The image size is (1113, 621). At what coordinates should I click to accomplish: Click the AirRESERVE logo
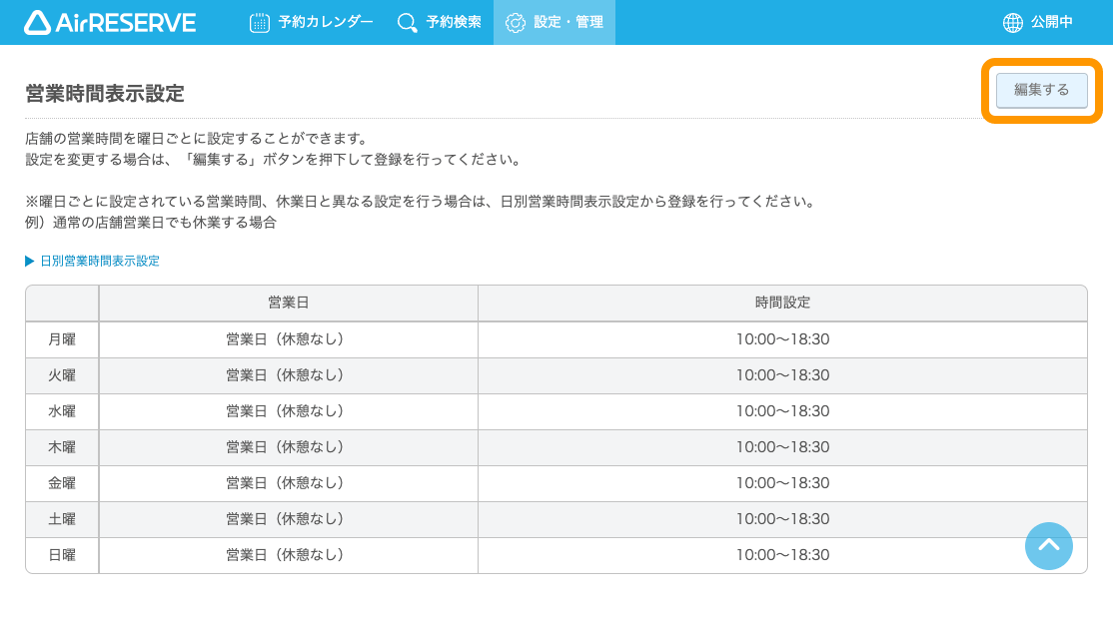pyautogui.click(x=110, y=23)
